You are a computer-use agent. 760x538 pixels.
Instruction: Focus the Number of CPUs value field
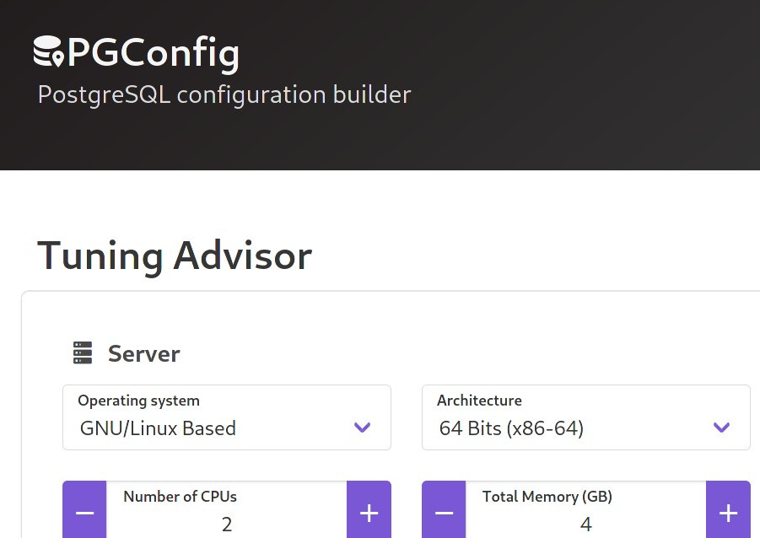pos(226,524)
